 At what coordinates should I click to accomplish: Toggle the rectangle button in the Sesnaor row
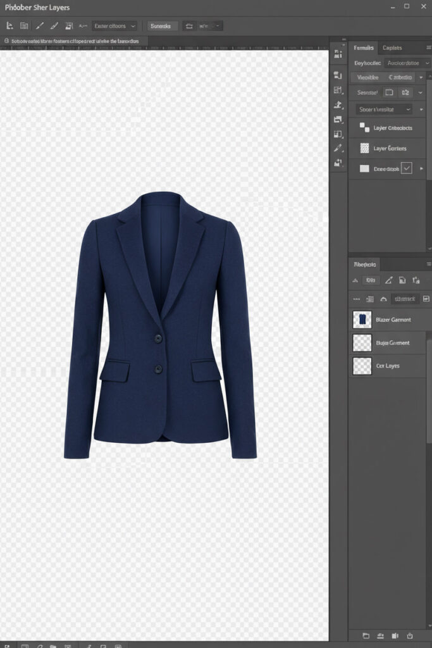(x=389, y=92)
